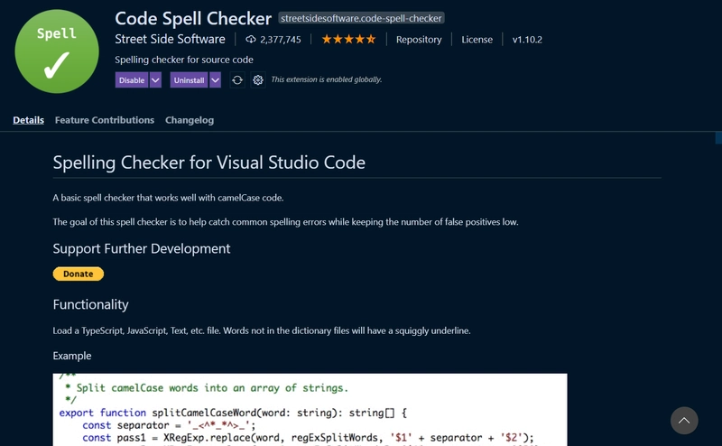722x446 pixels.
Task: Click the download count cloud icon
Action: 251,39
